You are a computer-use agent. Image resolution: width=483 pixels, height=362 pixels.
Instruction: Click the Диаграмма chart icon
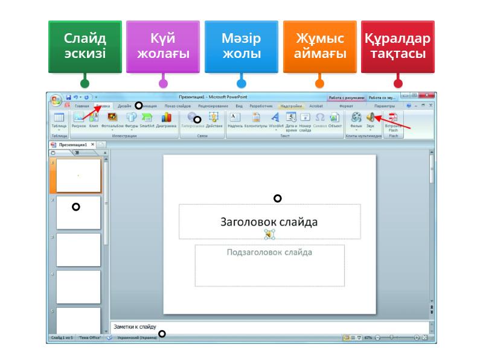[166, 119]
